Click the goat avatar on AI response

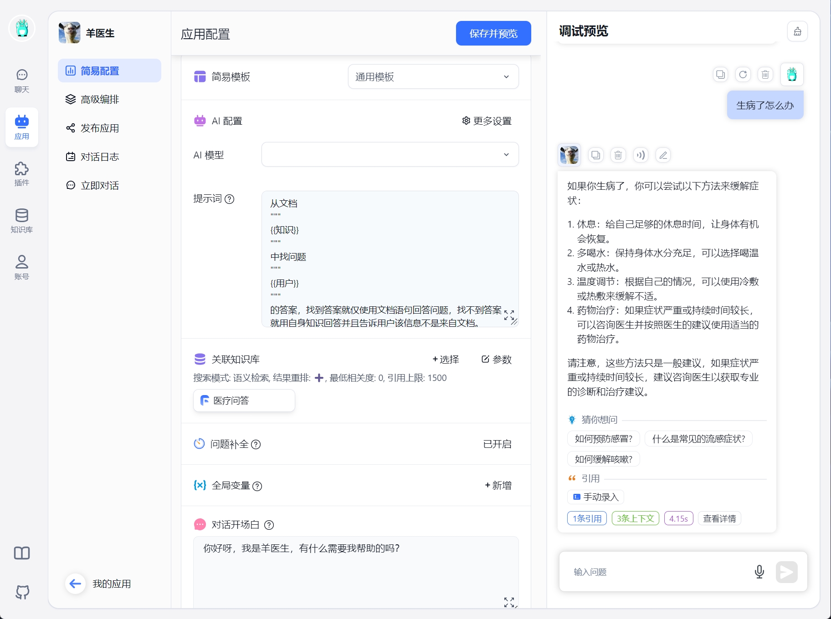(x=569, y=155)
